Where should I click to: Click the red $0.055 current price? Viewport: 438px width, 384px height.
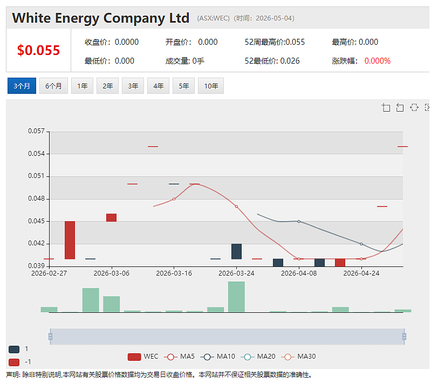[38, 50]
